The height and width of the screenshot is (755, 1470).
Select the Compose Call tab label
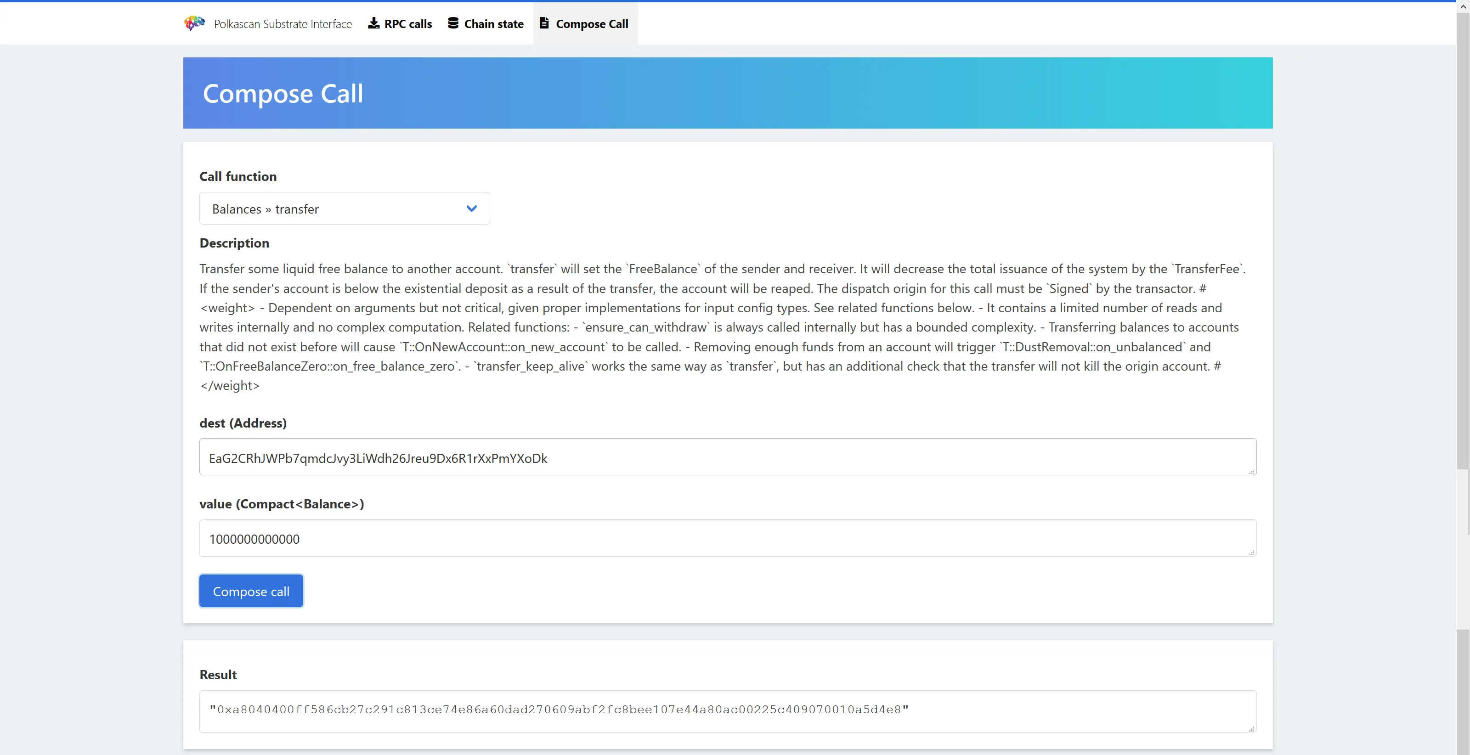click(x=592, y=24)
